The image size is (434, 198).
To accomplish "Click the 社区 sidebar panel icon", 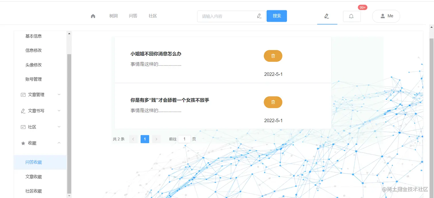I will click(x=23, y=127).
